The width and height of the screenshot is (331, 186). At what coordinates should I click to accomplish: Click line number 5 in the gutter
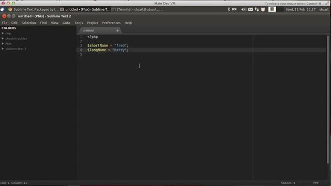click(81, 54)
